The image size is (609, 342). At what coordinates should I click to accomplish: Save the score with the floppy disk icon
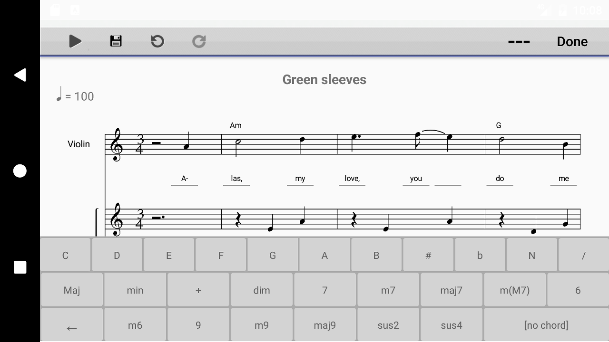[116, 41]
